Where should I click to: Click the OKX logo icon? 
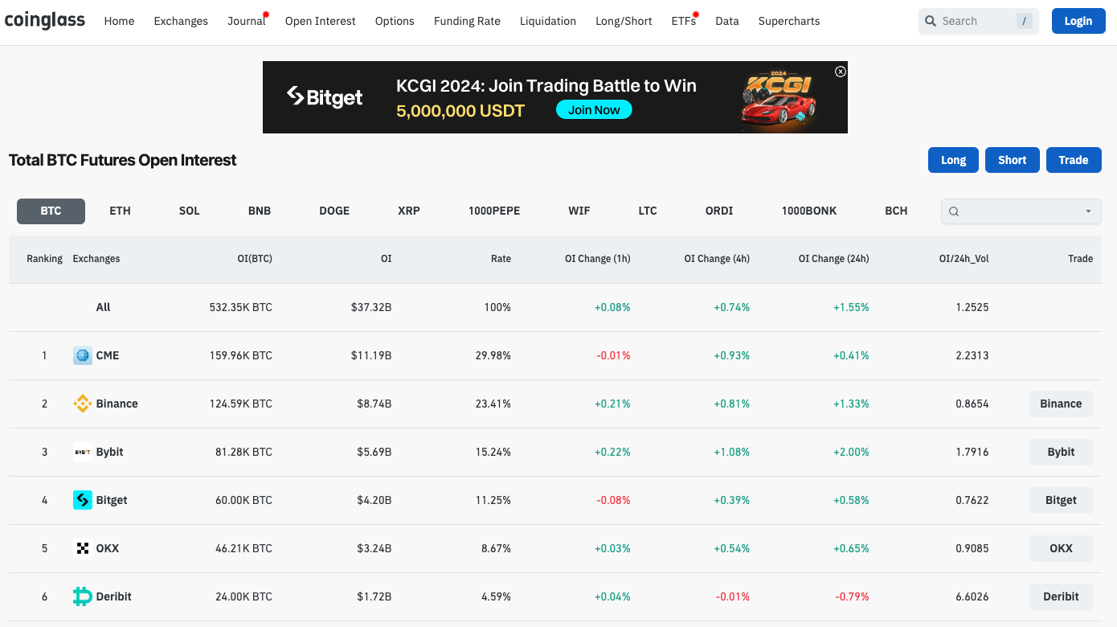[x=83, y=548]
